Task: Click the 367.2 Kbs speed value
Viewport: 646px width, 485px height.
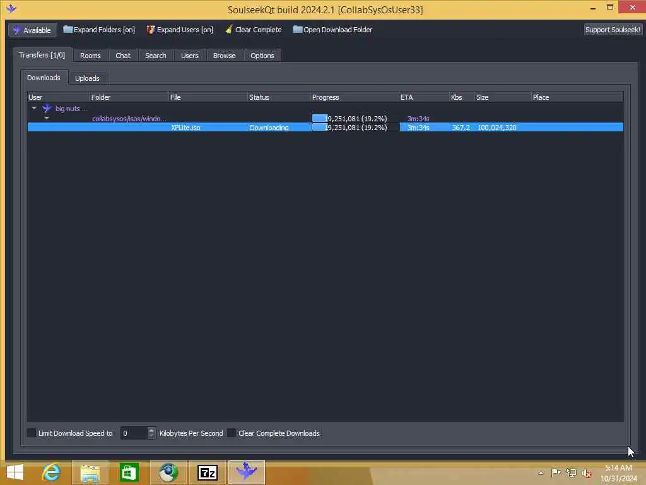Action: 461,128
